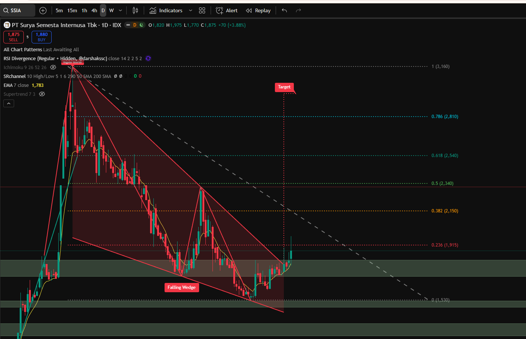Unhide the Supertrend indicator via eye icon
526x339 pixels.
tap(42, 94)
